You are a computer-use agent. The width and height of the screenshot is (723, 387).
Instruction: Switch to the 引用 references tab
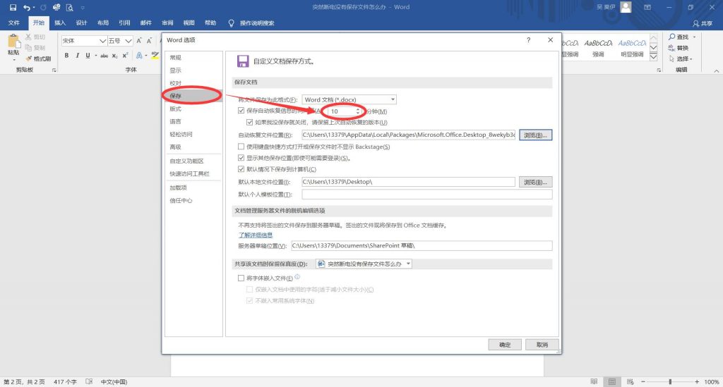tap(124, 23)
